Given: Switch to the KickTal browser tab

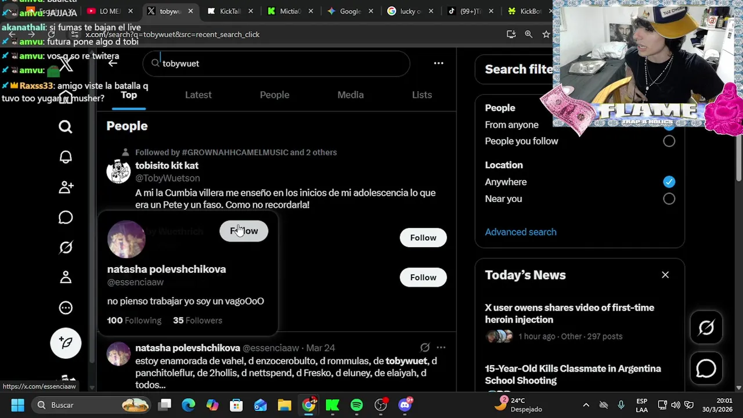Looking at the screenshot, I should pos(229,11).
